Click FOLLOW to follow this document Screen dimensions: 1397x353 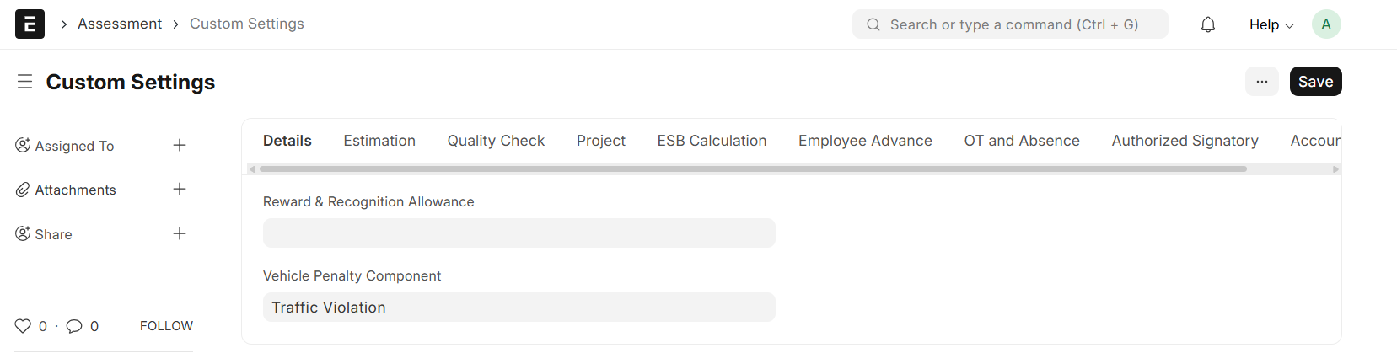point(166,326)
